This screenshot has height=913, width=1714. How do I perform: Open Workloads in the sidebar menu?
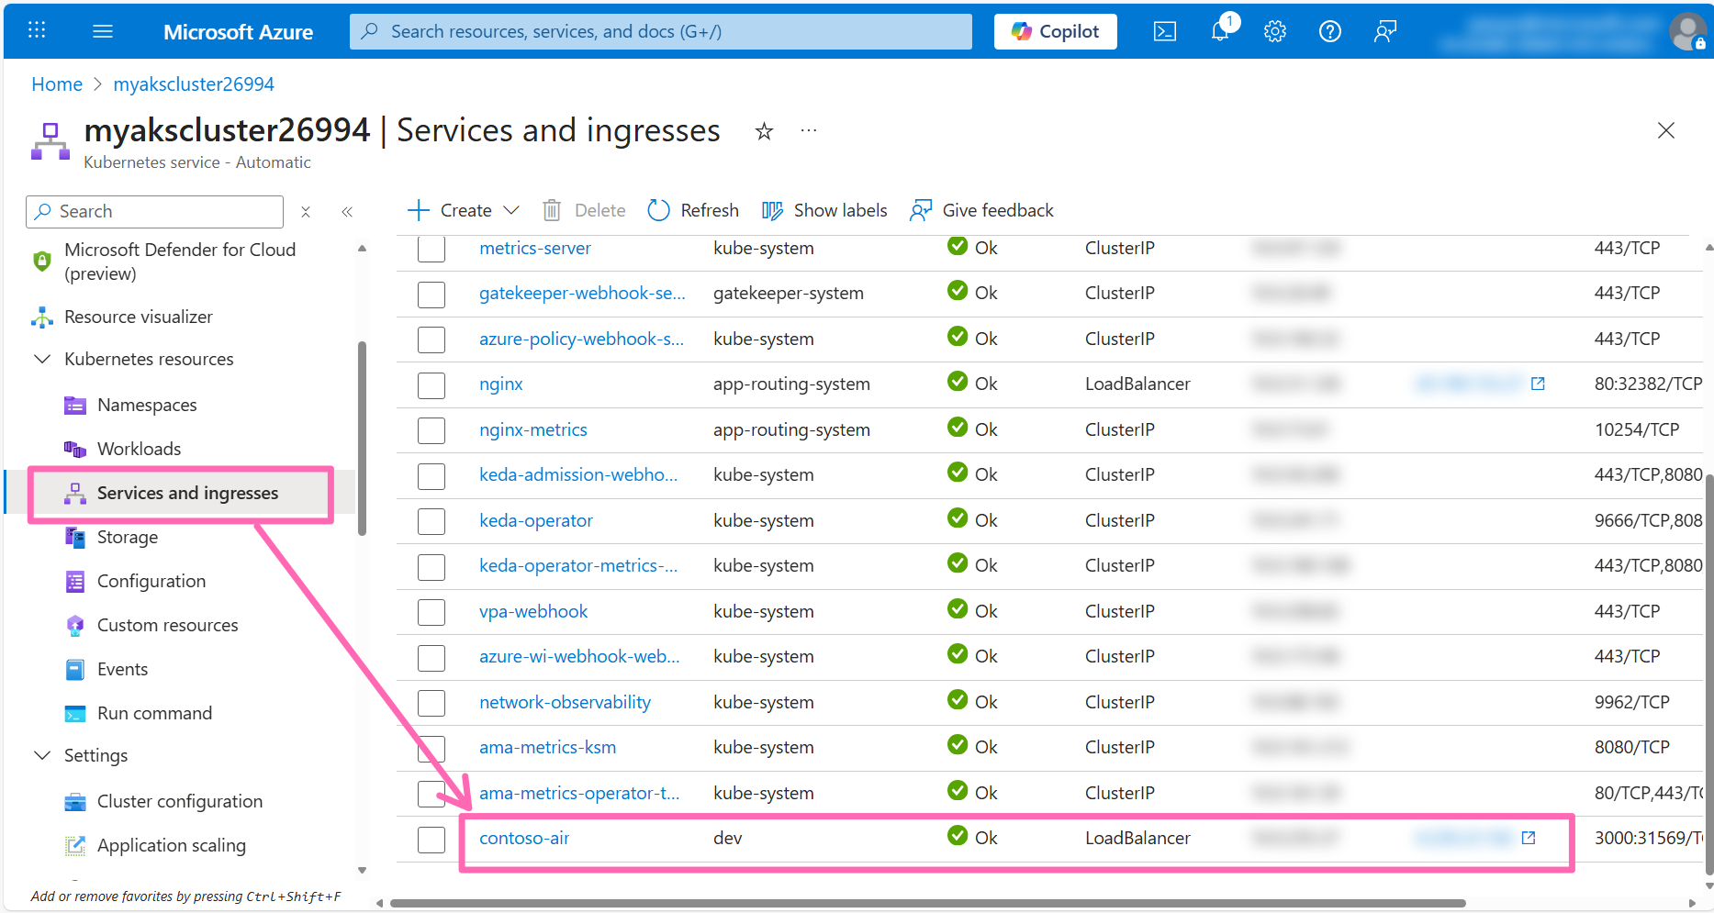139,449
